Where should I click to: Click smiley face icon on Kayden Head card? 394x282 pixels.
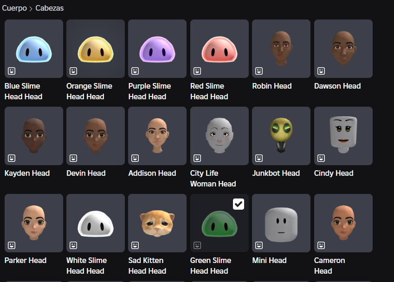[12, 158]
